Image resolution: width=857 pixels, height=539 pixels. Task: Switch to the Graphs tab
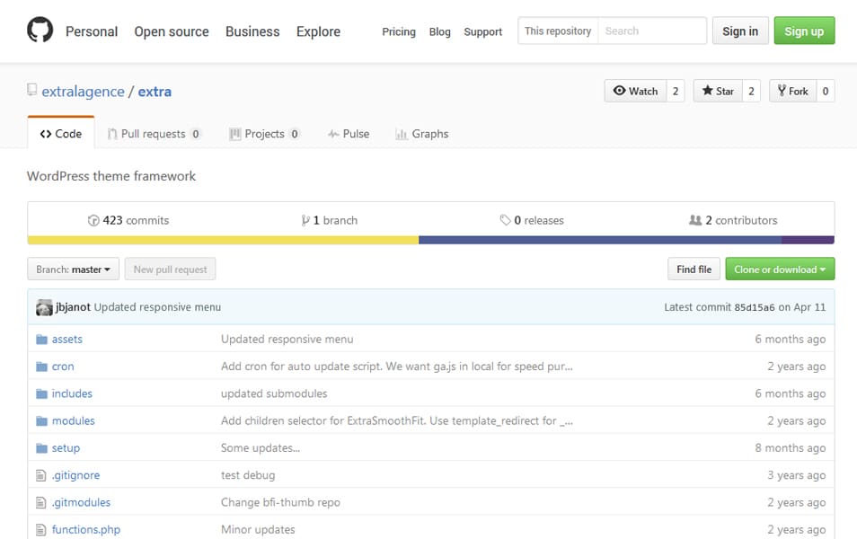tap(422, 134)
